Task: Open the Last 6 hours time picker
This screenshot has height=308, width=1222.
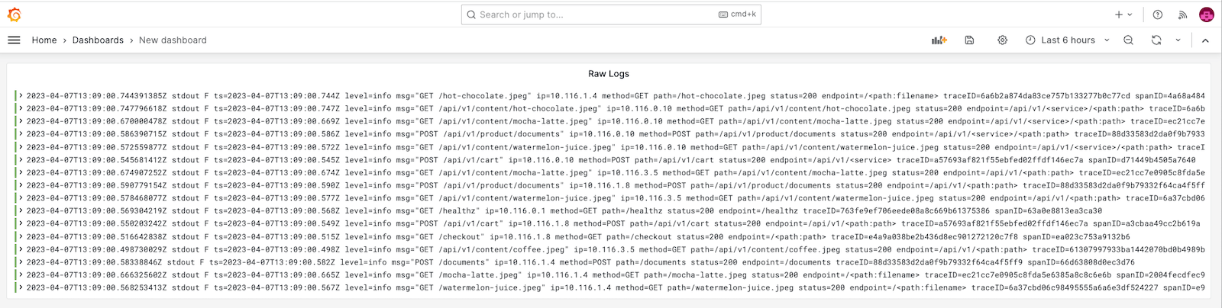Action: point(1067,40)
